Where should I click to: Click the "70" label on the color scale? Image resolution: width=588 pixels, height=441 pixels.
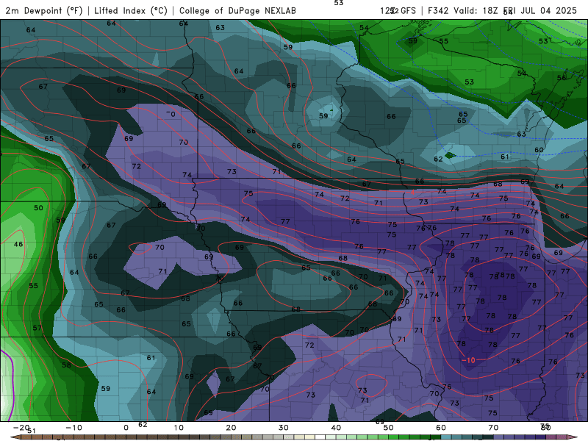coord(493,428)
